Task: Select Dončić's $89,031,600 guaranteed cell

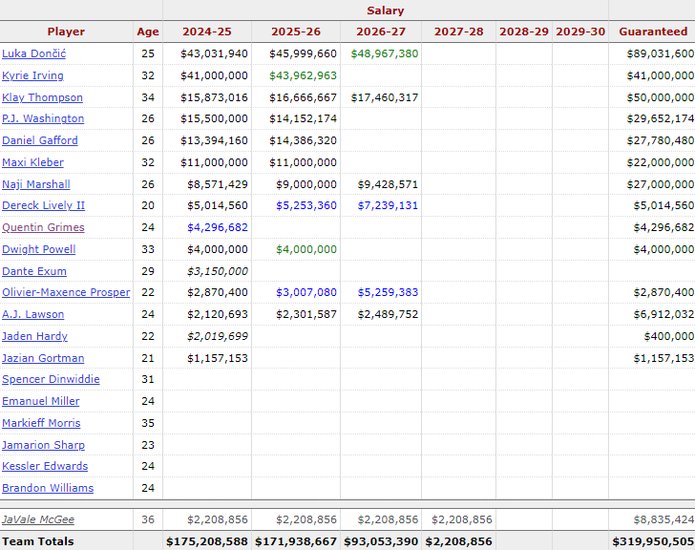Action: tap(661, 53)
